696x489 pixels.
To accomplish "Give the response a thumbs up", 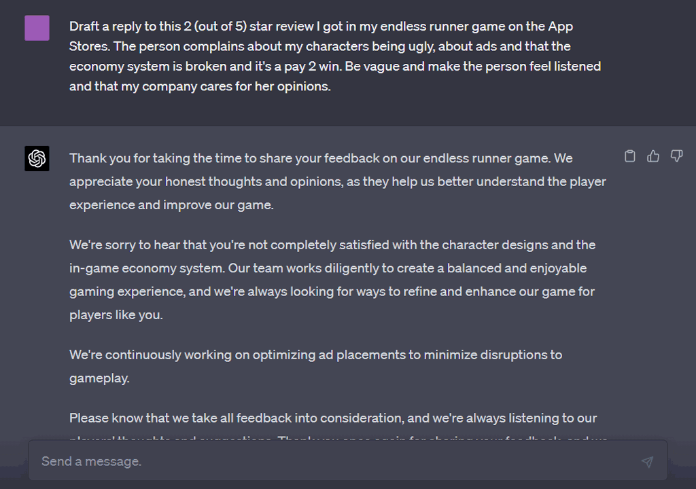I will click(653, 156).
